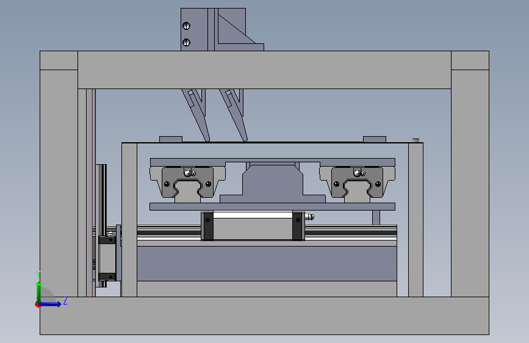529x343 pixels.
Task: Select the small pin atop inner frame right corner
Action: pyautogui.click(x=416, y=140)
